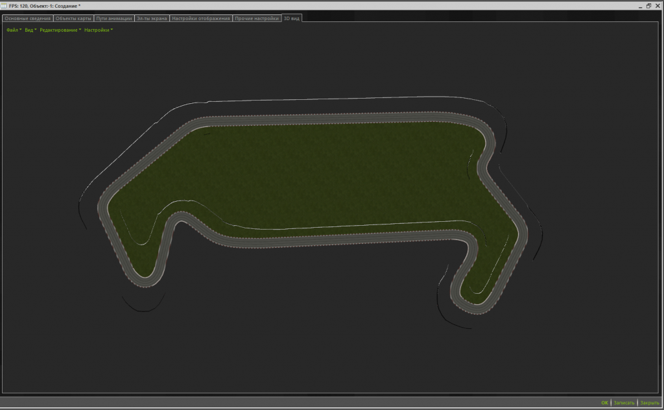
Task: Click the application icon in title bar
Action: pyautogui.click(x=4, y=5)
